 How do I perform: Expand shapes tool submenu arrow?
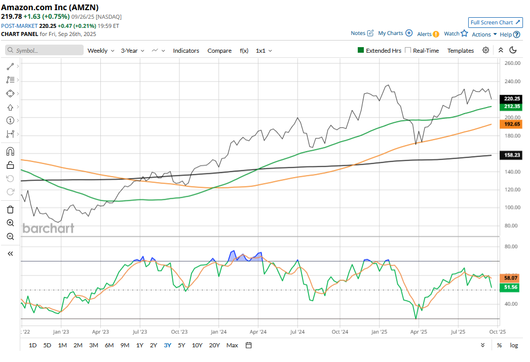tap(18, 93)
